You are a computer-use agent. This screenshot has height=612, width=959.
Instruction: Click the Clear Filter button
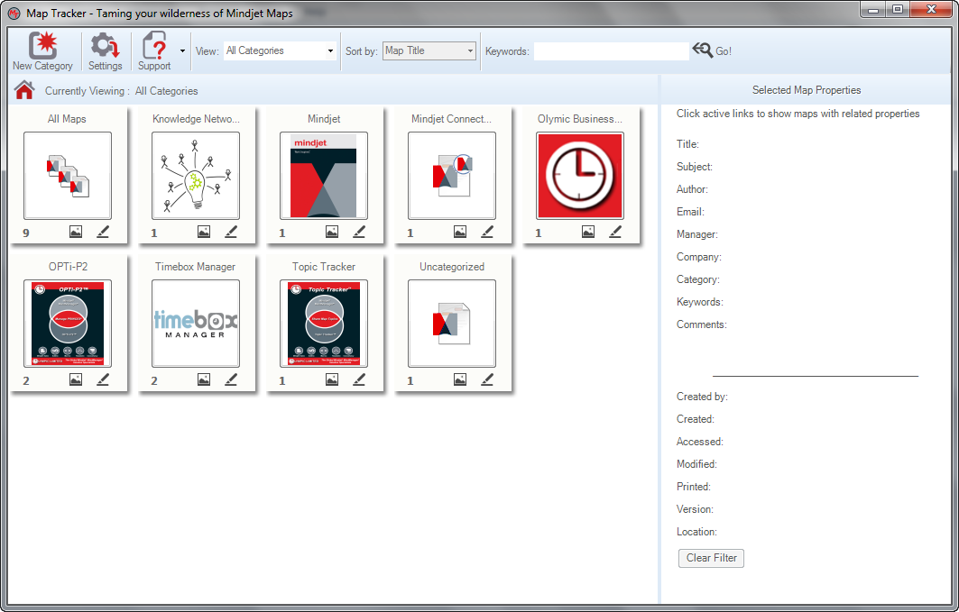711,558
